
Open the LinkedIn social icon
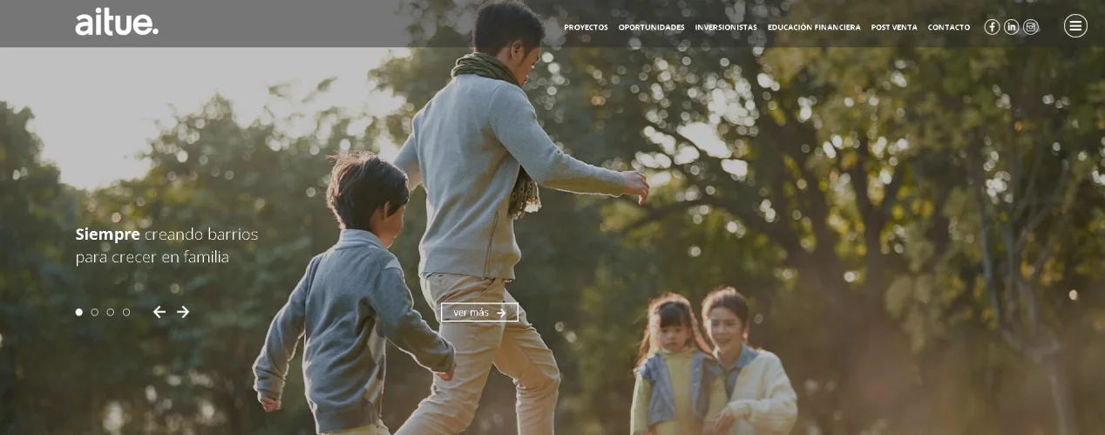coord(1011,27)
